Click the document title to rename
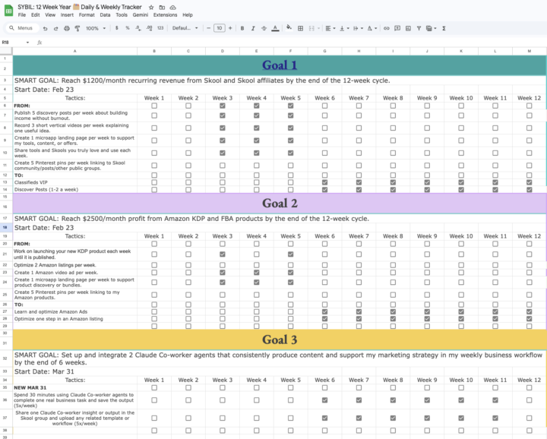 point(80,7)
